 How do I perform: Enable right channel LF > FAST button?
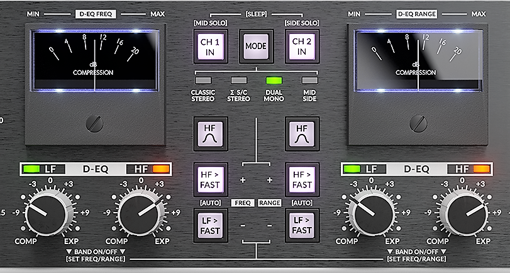pyautogui.click(x=302, y=225)
